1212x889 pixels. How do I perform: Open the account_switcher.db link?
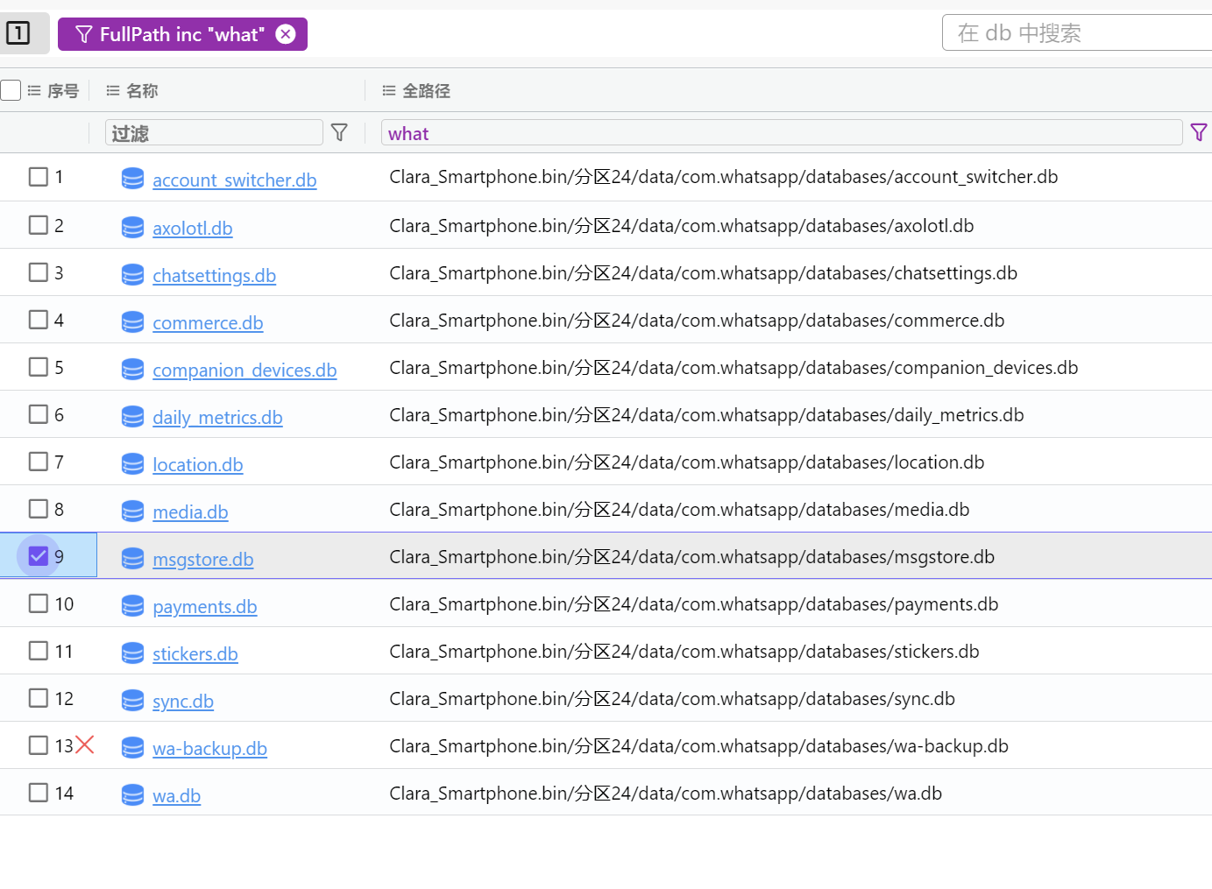234,180
